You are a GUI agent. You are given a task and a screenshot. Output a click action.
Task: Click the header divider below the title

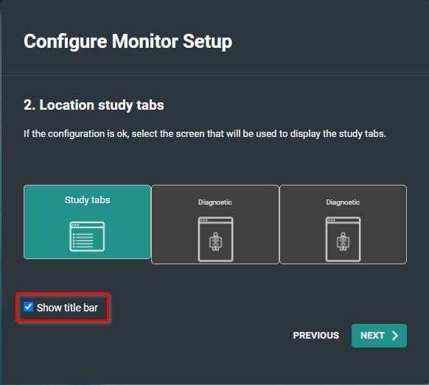(x=215, y=75)
